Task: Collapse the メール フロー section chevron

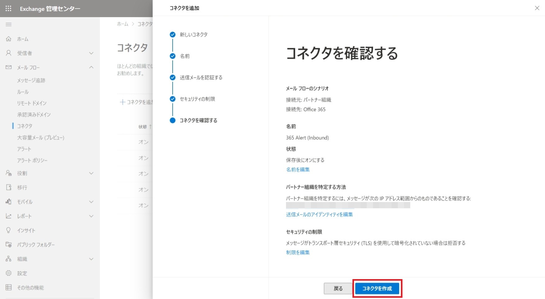Action: 91,67
